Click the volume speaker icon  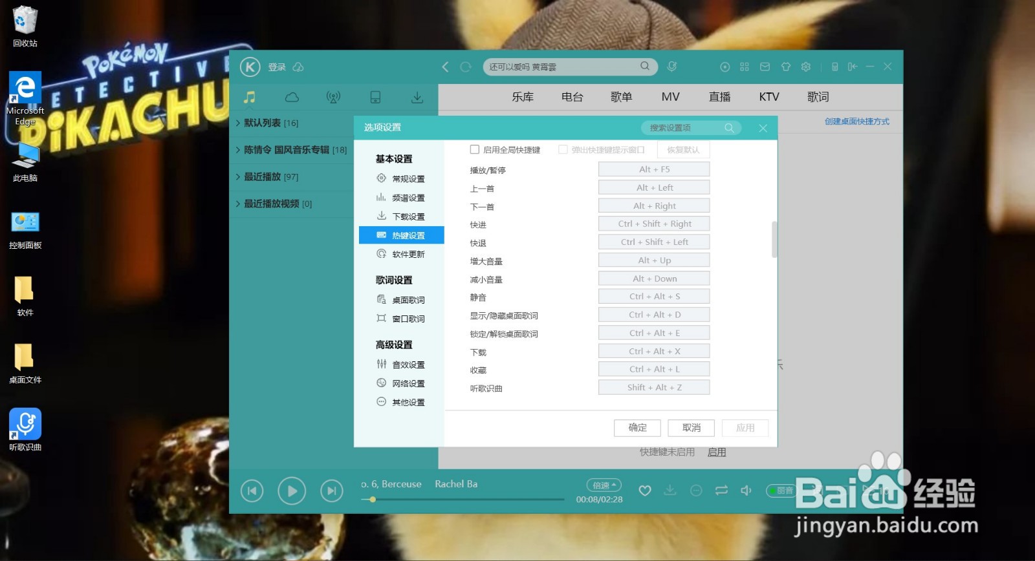tap(746, 491)
